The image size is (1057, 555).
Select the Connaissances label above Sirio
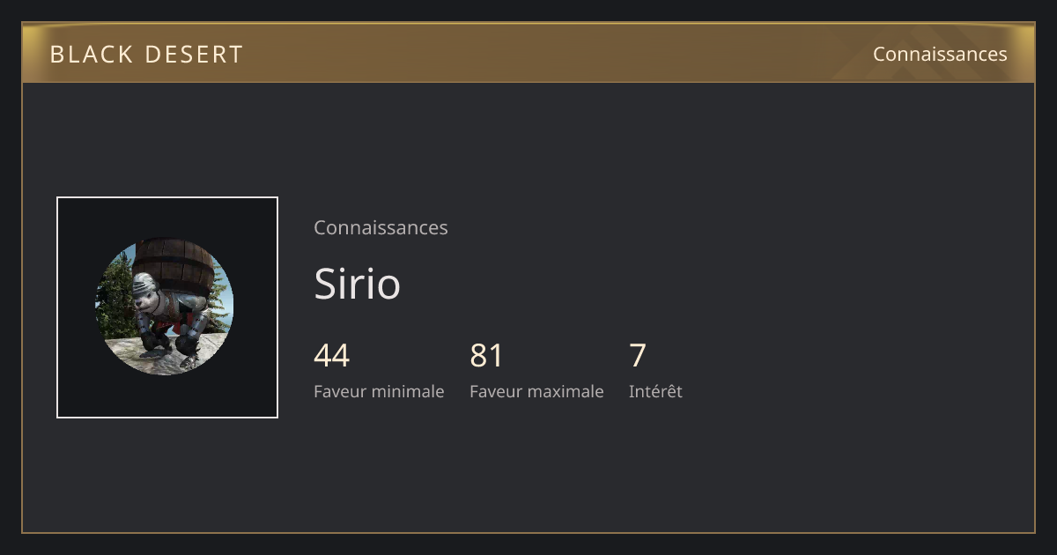point(381,227)
